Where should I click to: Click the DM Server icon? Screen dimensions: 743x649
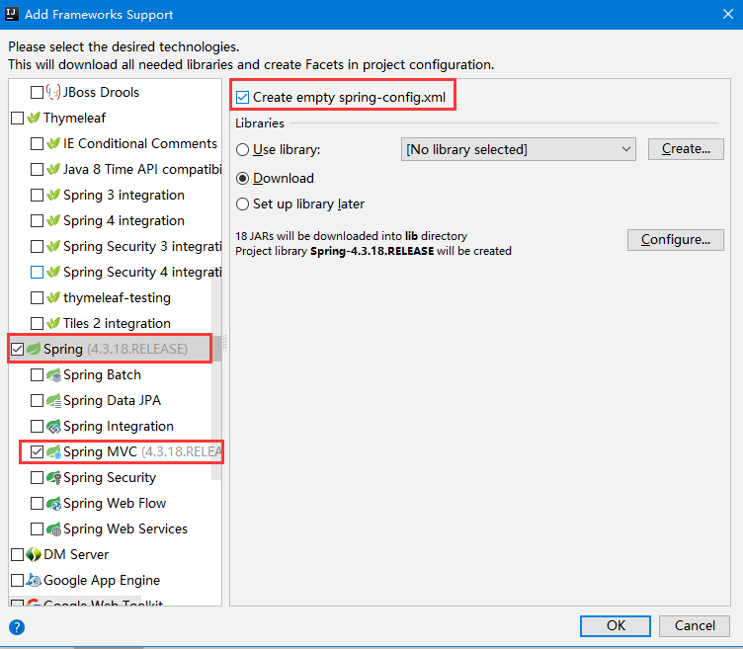pos(34,554)
